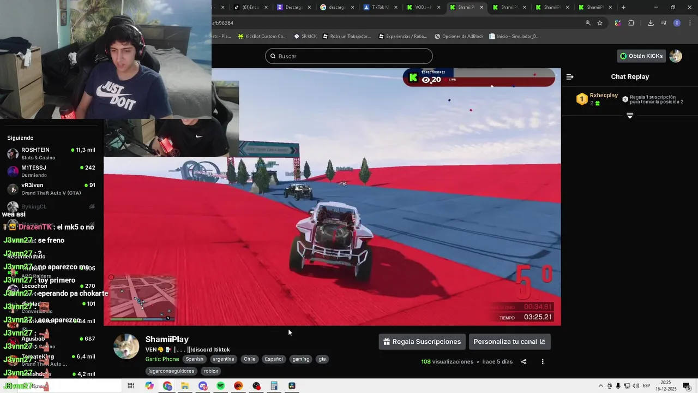
Task: Open a new browser tab
Action: (x=623, y=7)
